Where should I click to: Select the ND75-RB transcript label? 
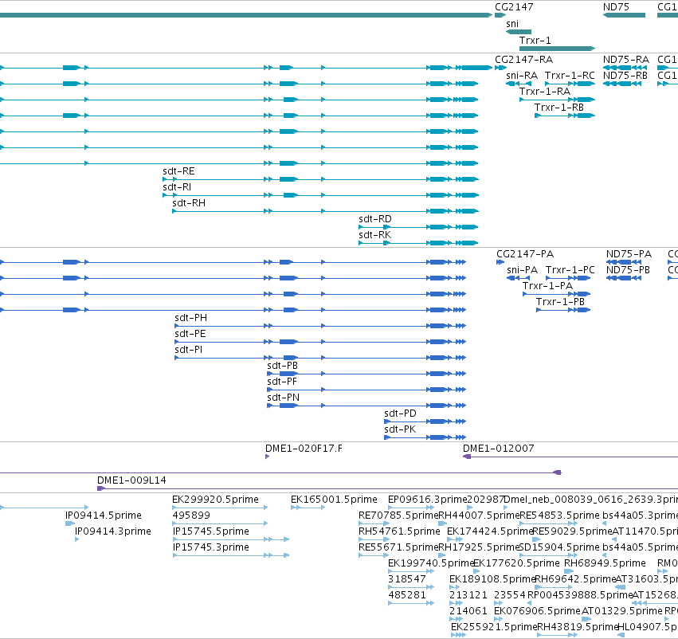coord(625,75)
